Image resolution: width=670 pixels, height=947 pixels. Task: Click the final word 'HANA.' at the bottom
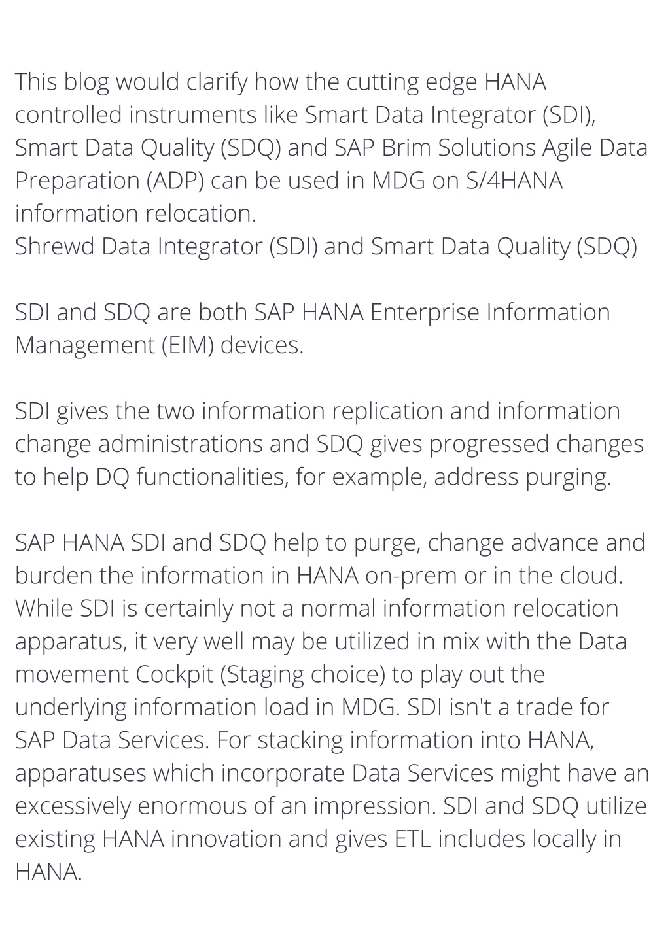[48, 872]
